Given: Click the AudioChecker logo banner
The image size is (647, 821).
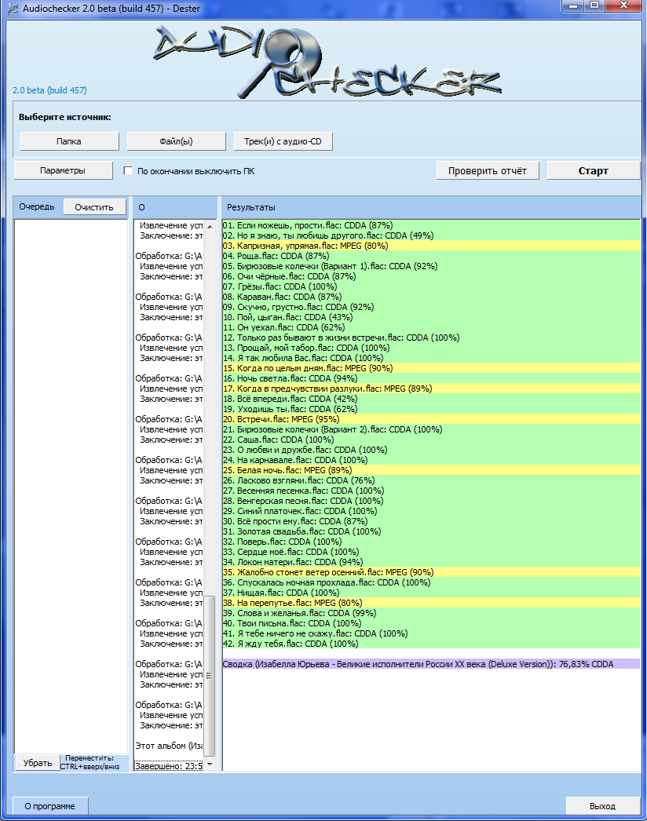Looking at the screenshot, I should [325, 59].
